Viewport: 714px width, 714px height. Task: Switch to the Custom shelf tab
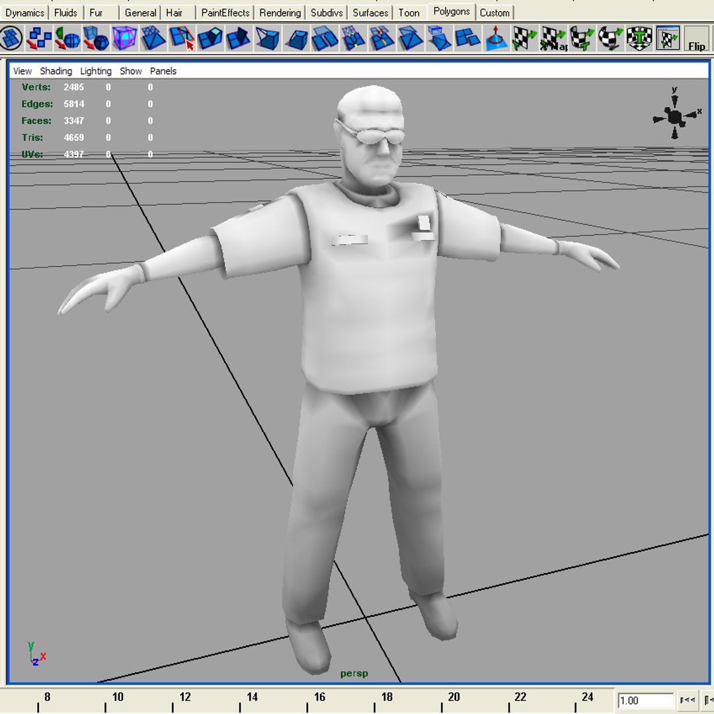coord(495,13)
